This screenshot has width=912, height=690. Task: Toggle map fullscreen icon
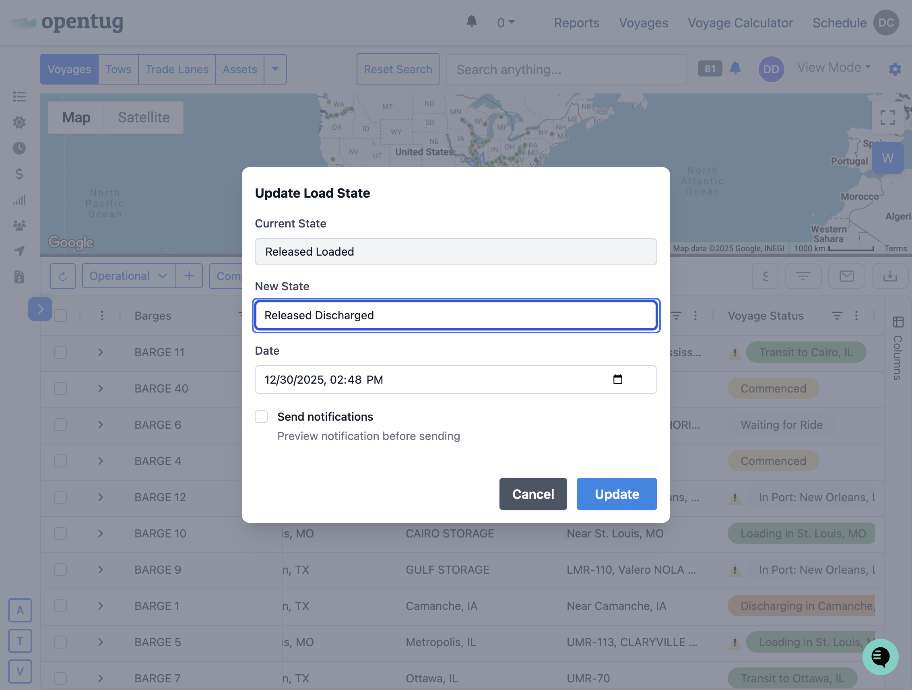[x=887, y=118]
